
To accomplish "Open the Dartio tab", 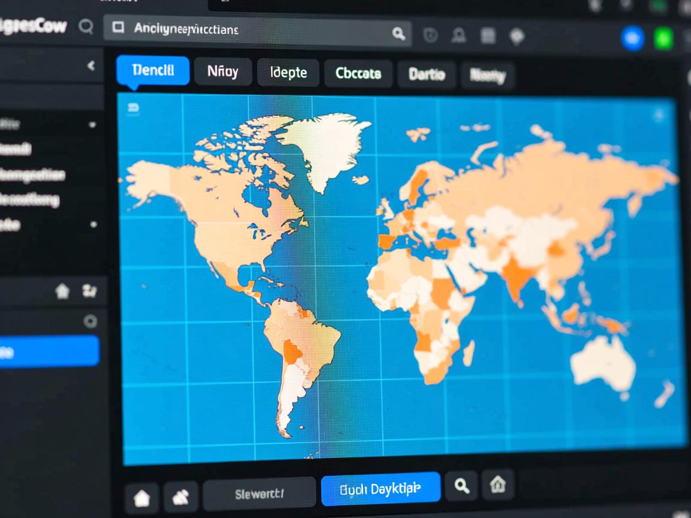I will (426, 75).
